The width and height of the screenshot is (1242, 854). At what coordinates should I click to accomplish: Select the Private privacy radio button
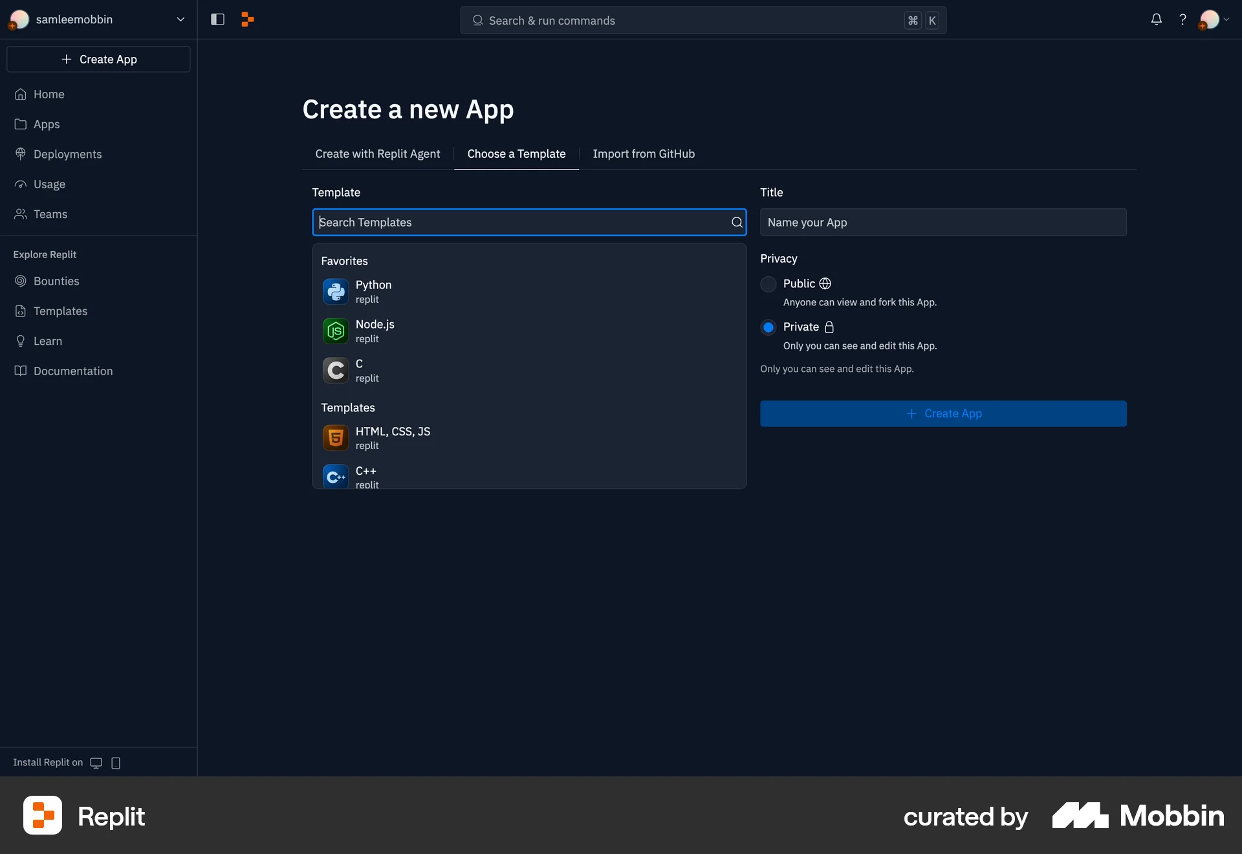pyautogui.click(x=768, y=327)
